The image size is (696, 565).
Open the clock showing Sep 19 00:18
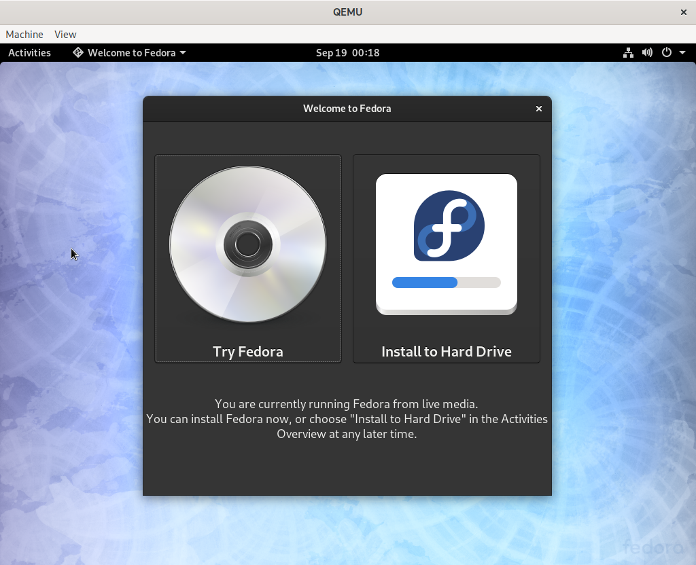[x=347, y=53]
